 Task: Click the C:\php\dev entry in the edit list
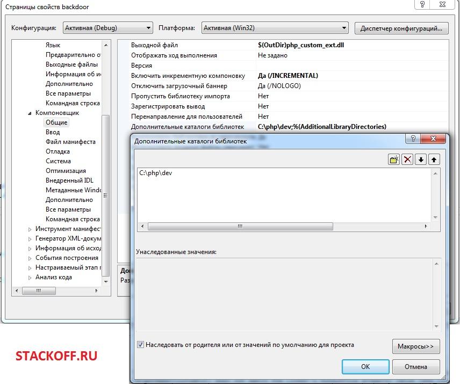point(156,173)
